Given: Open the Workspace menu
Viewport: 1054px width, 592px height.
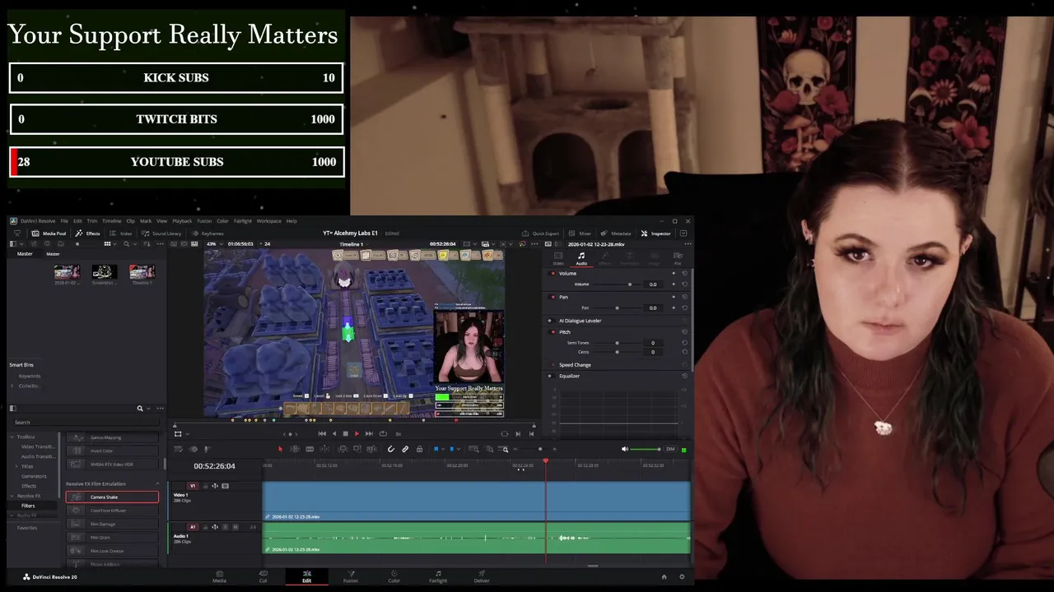Looking at the screenshot, I should (x=268, y=220).
